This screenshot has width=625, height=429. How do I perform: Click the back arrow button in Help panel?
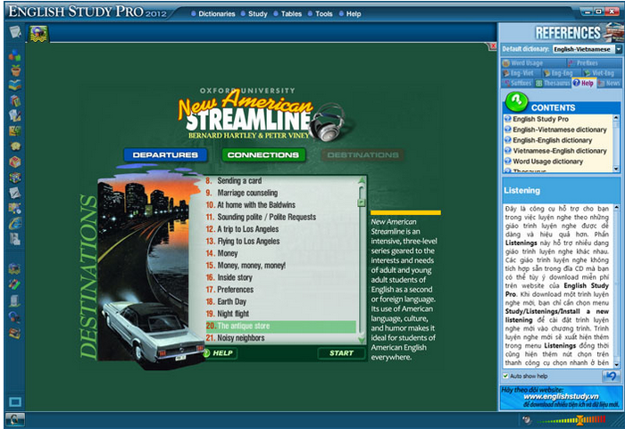(x=610, y=376)
